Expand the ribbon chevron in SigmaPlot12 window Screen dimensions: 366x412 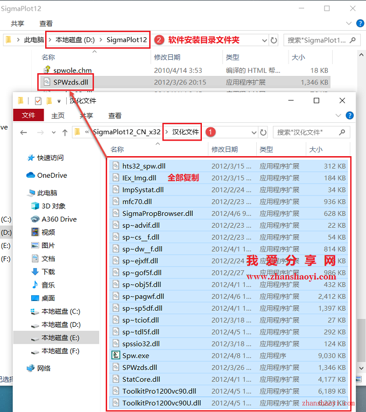pos(349,23)
